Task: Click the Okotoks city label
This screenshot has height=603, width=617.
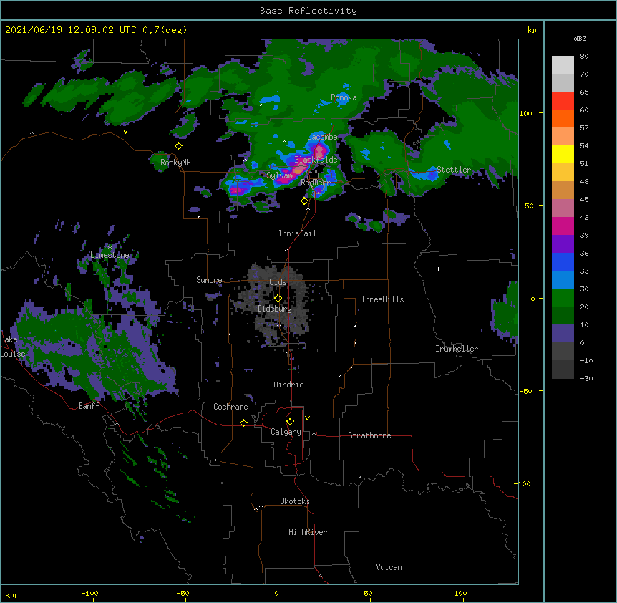Action: 295,501
